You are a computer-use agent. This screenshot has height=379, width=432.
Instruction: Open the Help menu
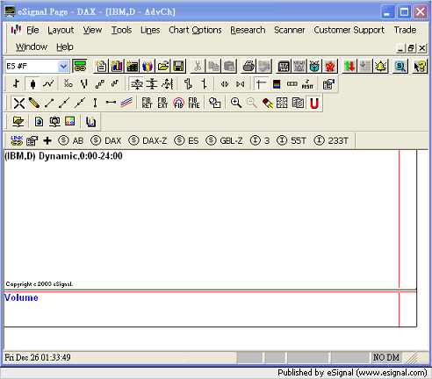pos(65,46)
